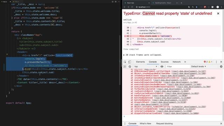The height and width of the screenshot is (126, 224).
Task: Open the Elements panel tab
Action: 140,62
